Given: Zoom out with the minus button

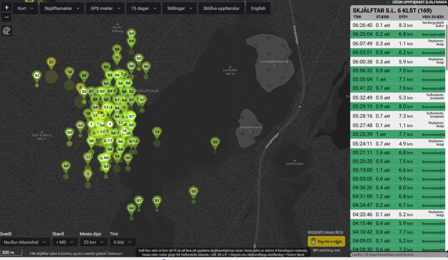Looking at the screenshot, I should (7, 18).
